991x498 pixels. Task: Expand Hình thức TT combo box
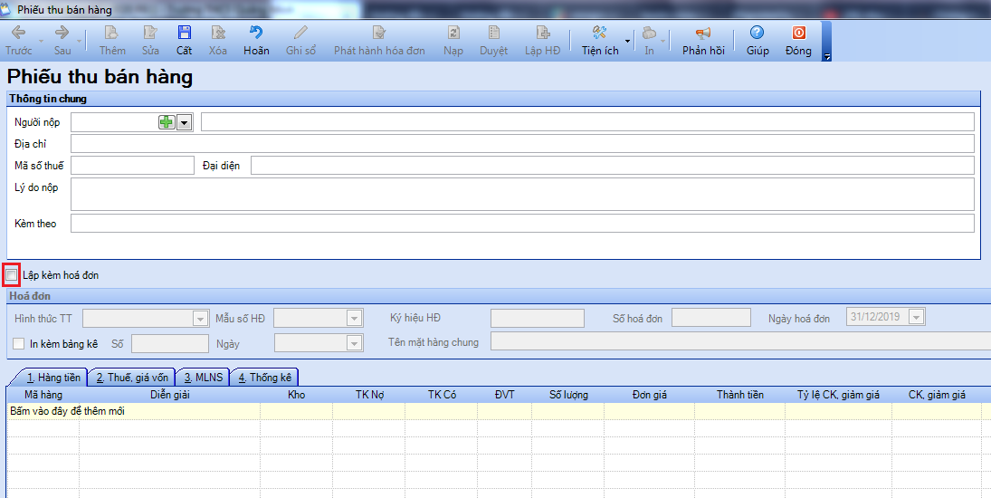200,319
